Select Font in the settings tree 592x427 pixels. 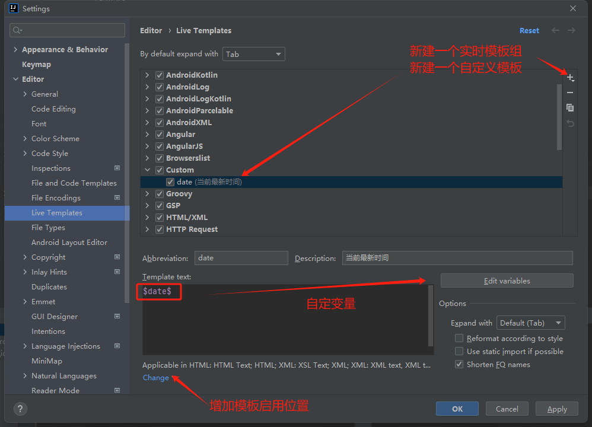pos(39,123)
